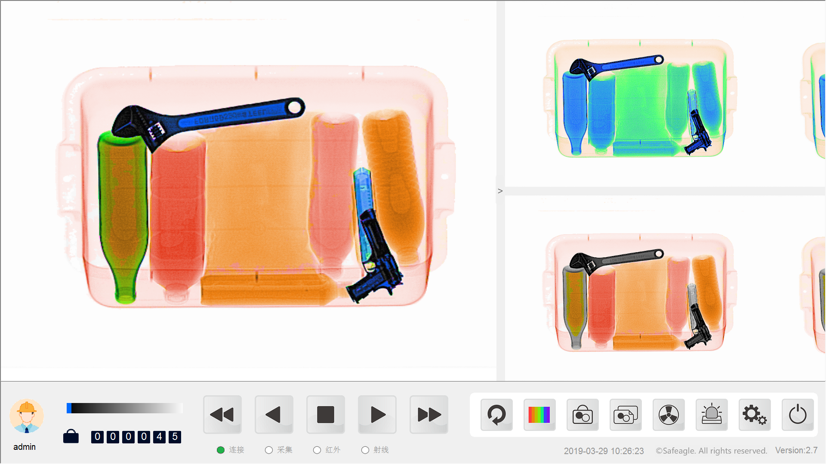826x464 pixels.
Task: Click the admin user avatar
Action: 27,416
